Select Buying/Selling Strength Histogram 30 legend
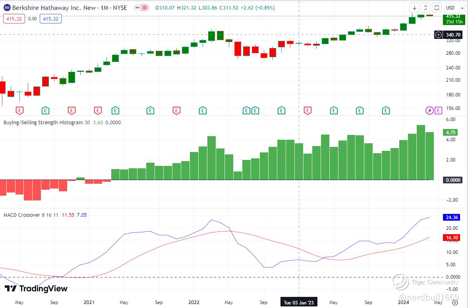 pyautogui.click(x=46, y=123)
